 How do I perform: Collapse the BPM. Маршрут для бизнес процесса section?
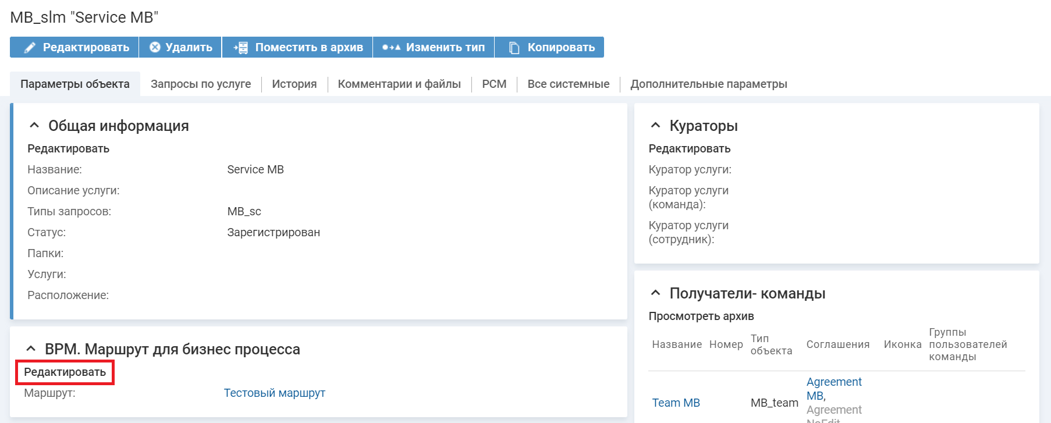click(31, 349)
